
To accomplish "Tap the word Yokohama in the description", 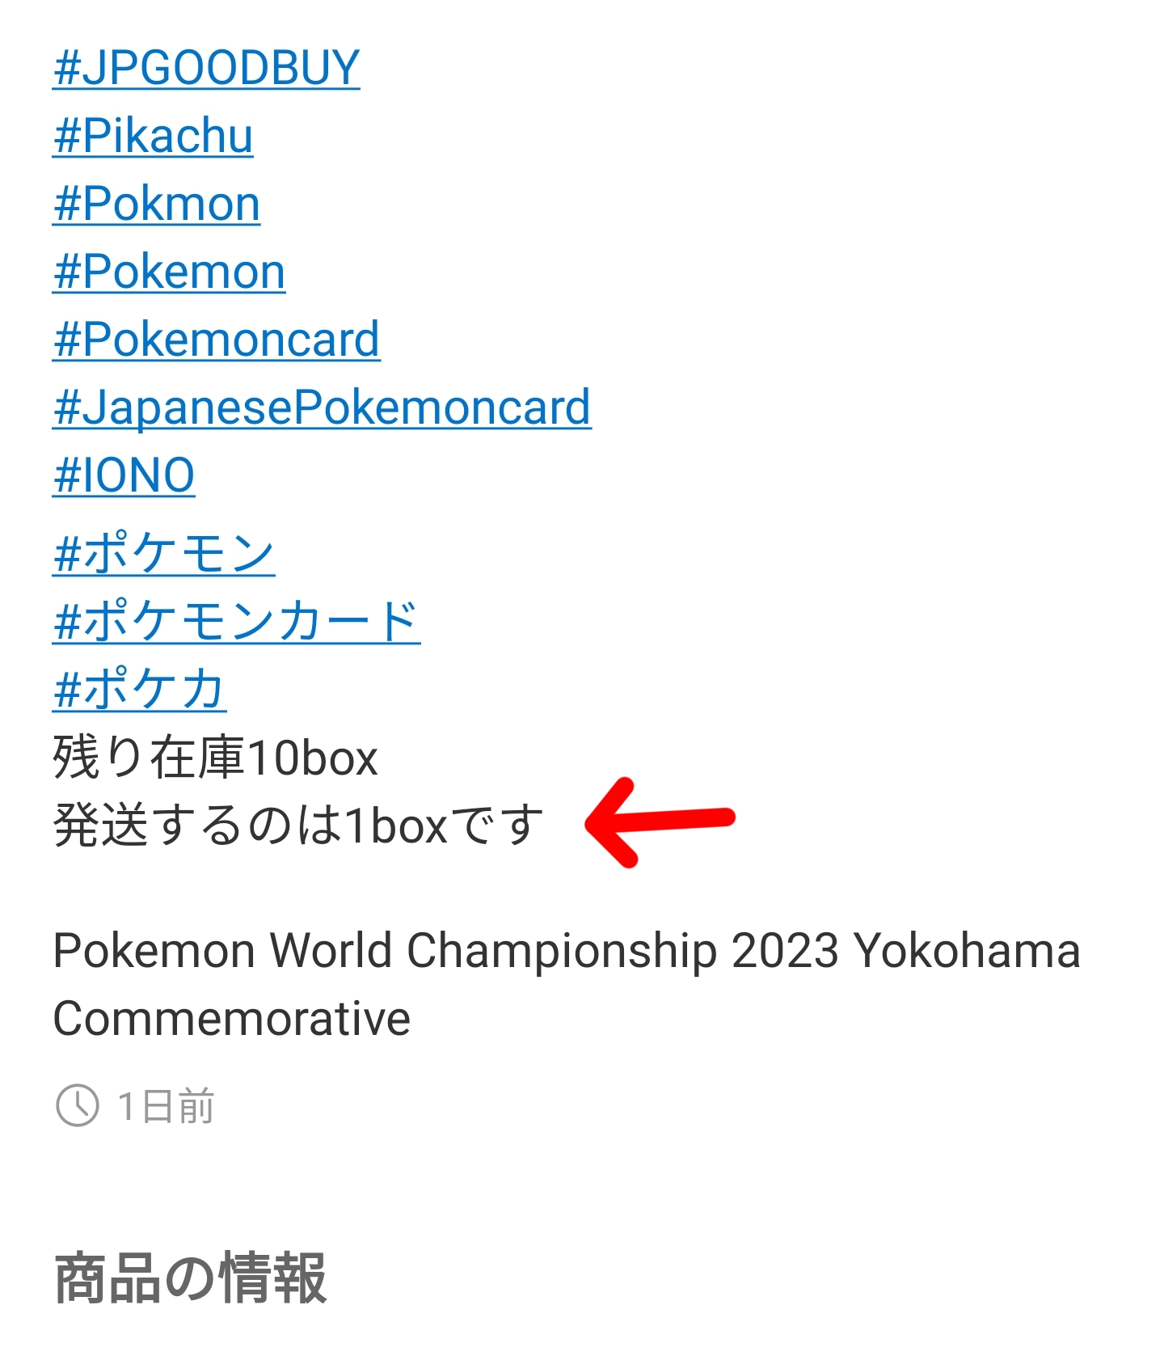I will (x=968, y=950).
